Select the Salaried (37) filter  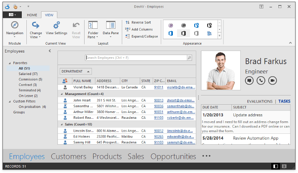tap(28, 74)
